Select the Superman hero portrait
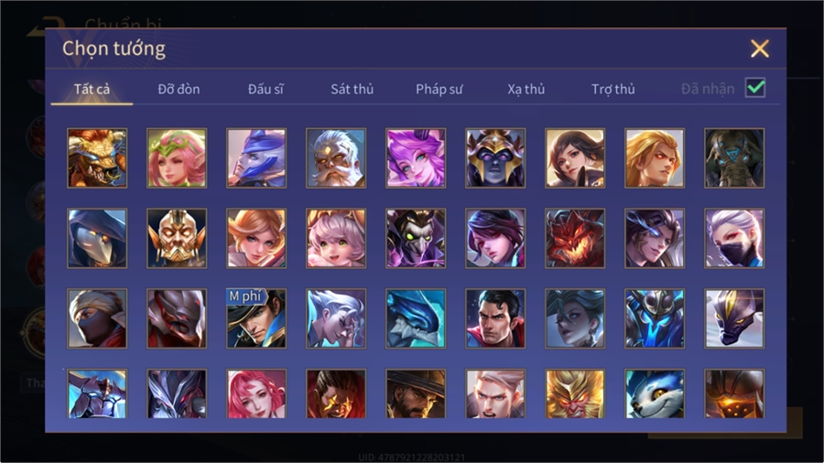The image size is (824, 463). point(495,318)
